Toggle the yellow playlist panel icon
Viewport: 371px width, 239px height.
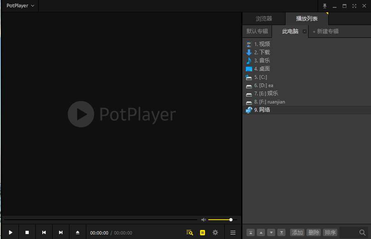tap(203, 232)
